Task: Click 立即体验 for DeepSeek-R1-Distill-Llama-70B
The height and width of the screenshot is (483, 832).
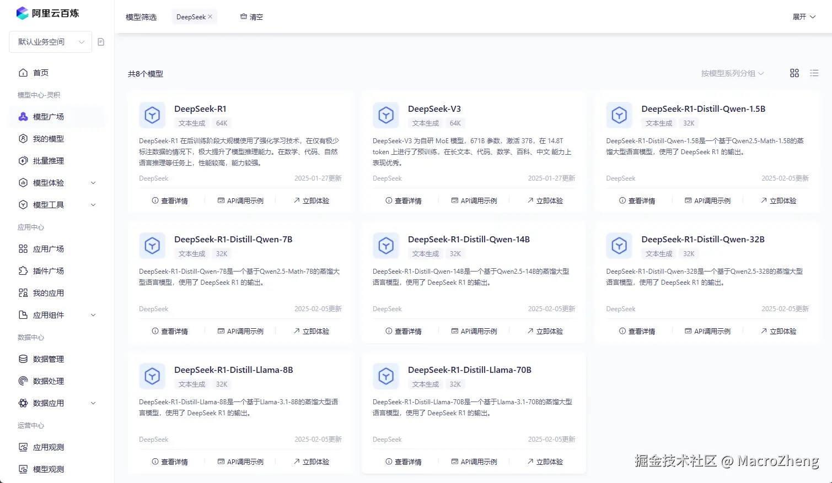Action: click(x=545, y=462)
